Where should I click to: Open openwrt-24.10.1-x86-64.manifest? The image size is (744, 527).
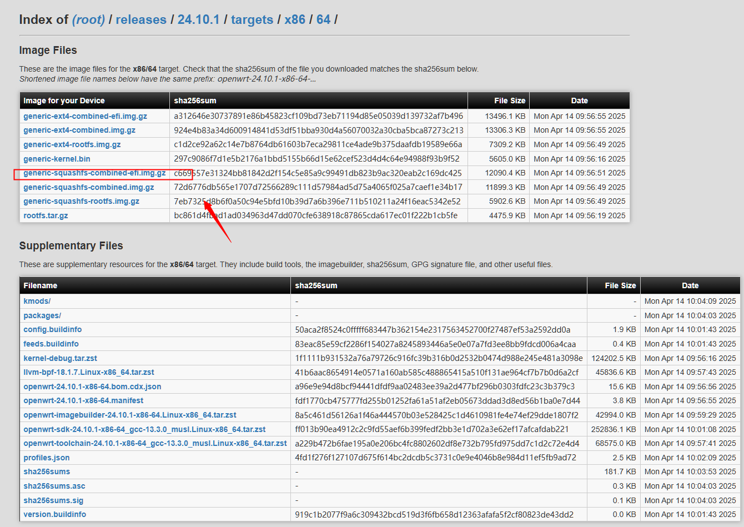point(83,400)
